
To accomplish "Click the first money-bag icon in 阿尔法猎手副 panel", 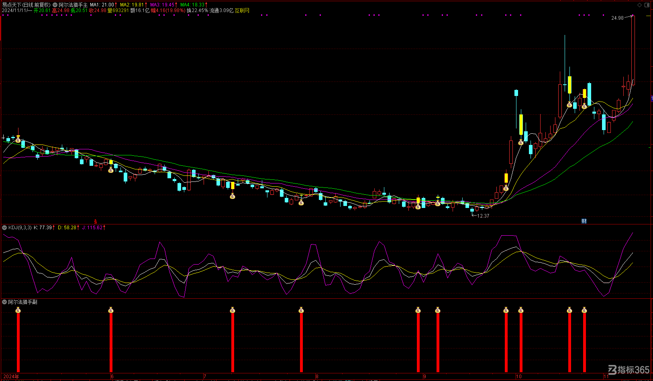I will (18, 310).
